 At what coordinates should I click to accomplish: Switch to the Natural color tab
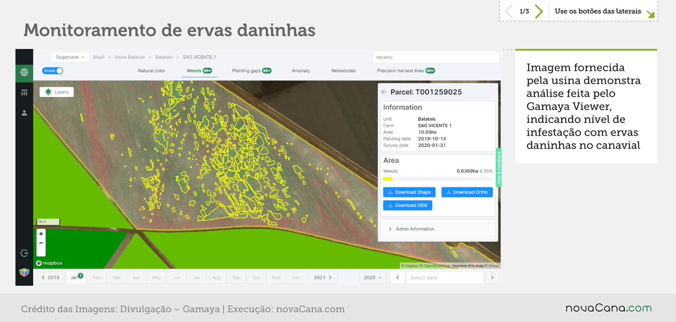[151, 71]
